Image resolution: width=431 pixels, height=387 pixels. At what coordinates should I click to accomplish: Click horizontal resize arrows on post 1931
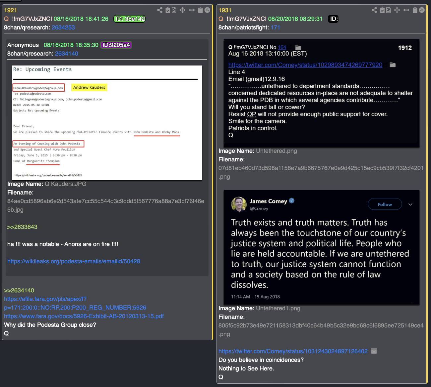406,10
